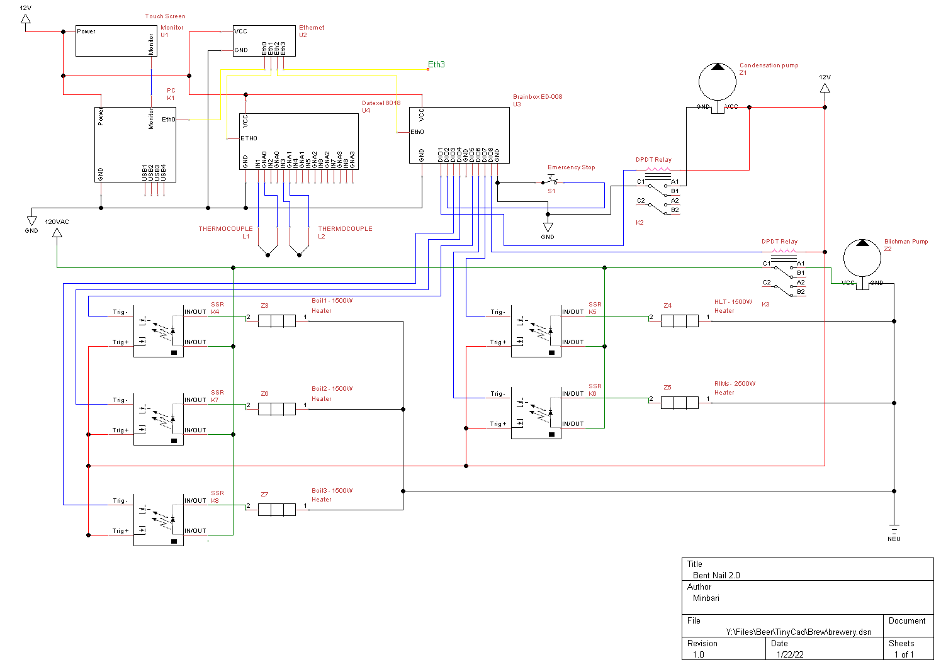
Task: Click the title 'Bent Nail 2.0'
Action: tap(716, 575)
